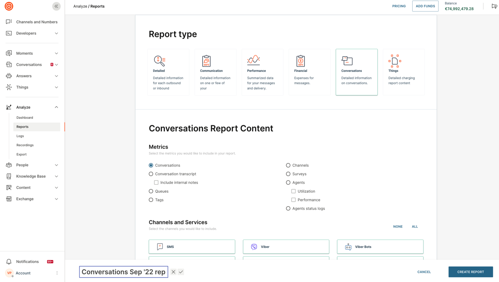
Task: Click the report name input field
Action: [123, 272]
